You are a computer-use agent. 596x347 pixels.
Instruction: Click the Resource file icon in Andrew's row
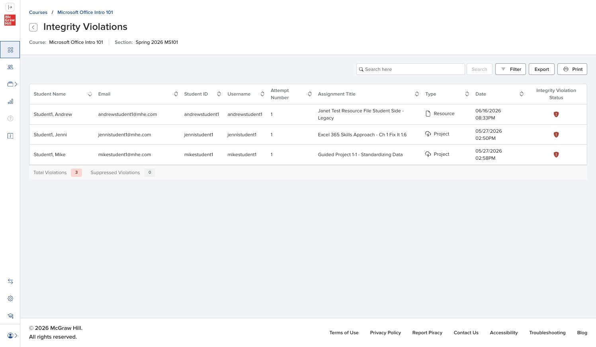point(428,114)
